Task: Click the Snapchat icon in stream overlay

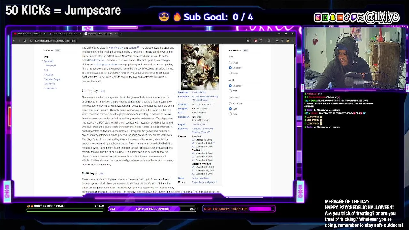Action: 333,18
